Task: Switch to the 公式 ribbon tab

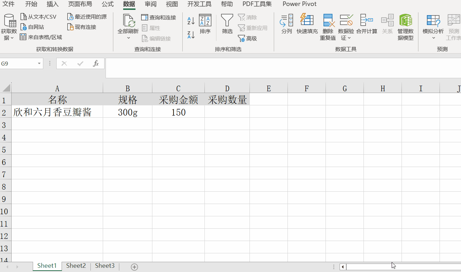Action: tap(107, 4)
